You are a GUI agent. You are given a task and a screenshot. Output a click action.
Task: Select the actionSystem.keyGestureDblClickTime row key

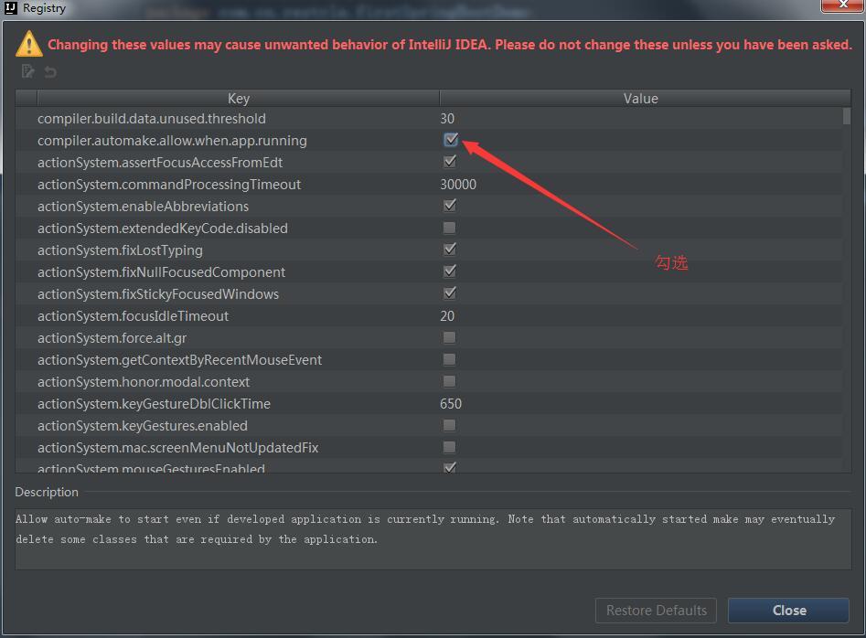coord(154,403)
